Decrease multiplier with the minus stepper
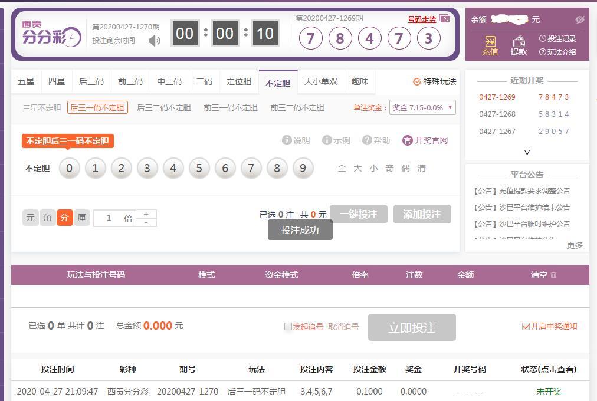Screen dimensions: 597x401 point(146,222)
